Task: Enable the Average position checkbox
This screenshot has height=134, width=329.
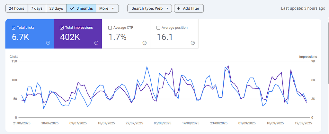Action: [x=158, y=28]
